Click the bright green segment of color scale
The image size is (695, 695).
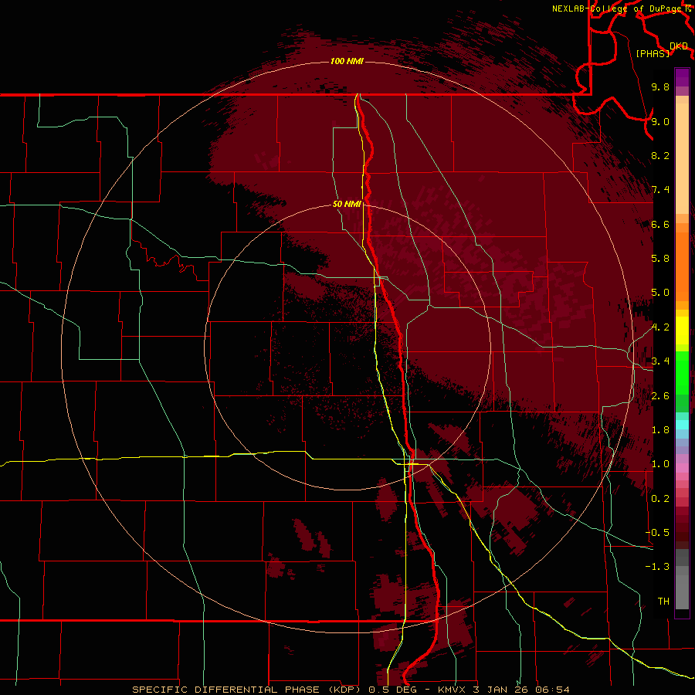tap(682, 372)
